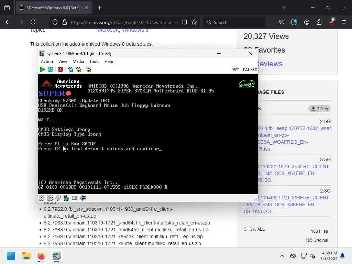Save page to Pocket
The width and height of the screenshot is (352, 264).
(x=282, y=22)
